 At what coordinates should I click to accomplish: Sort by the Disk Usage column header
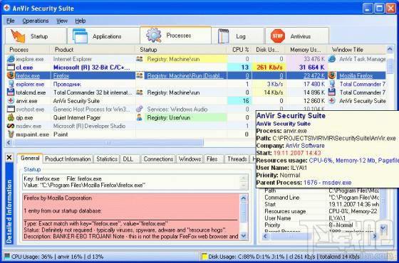tap(269, 50)
